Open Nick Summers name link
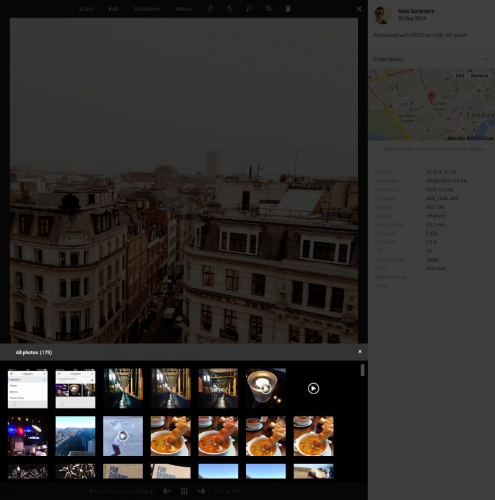 416,11
